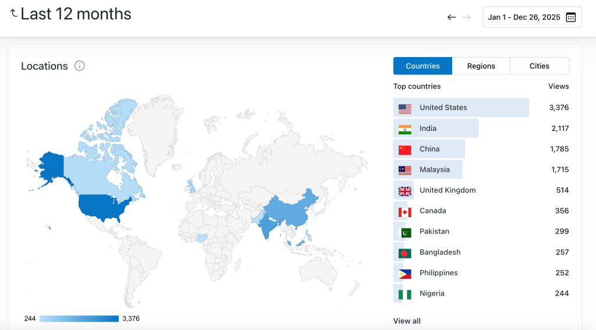Click View all under top countries
596x330 pixels.
pos(407,321)
